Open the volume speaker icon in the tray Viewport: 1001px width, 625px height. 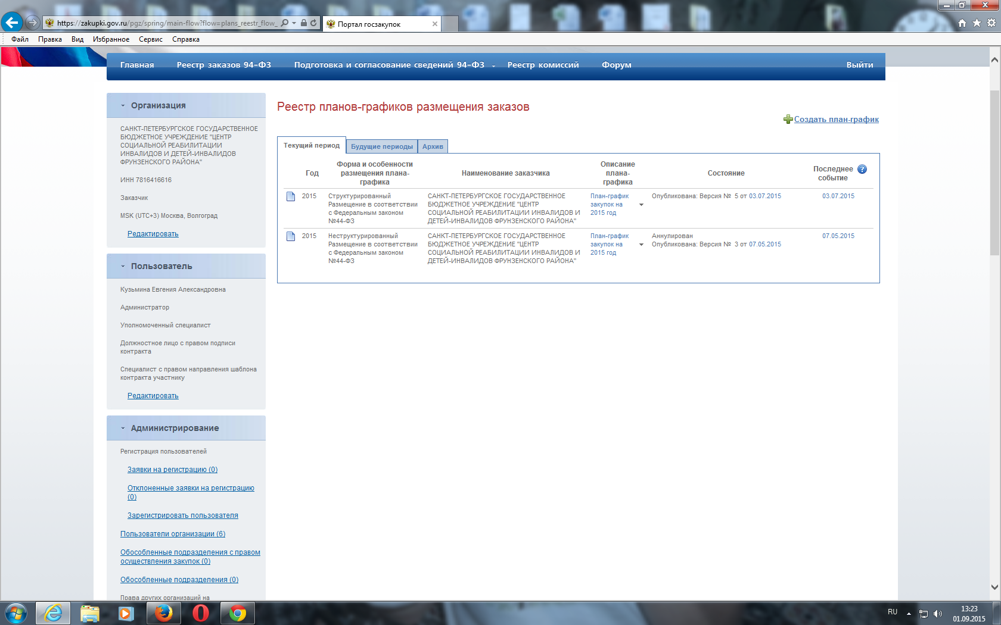coord(938,614)
